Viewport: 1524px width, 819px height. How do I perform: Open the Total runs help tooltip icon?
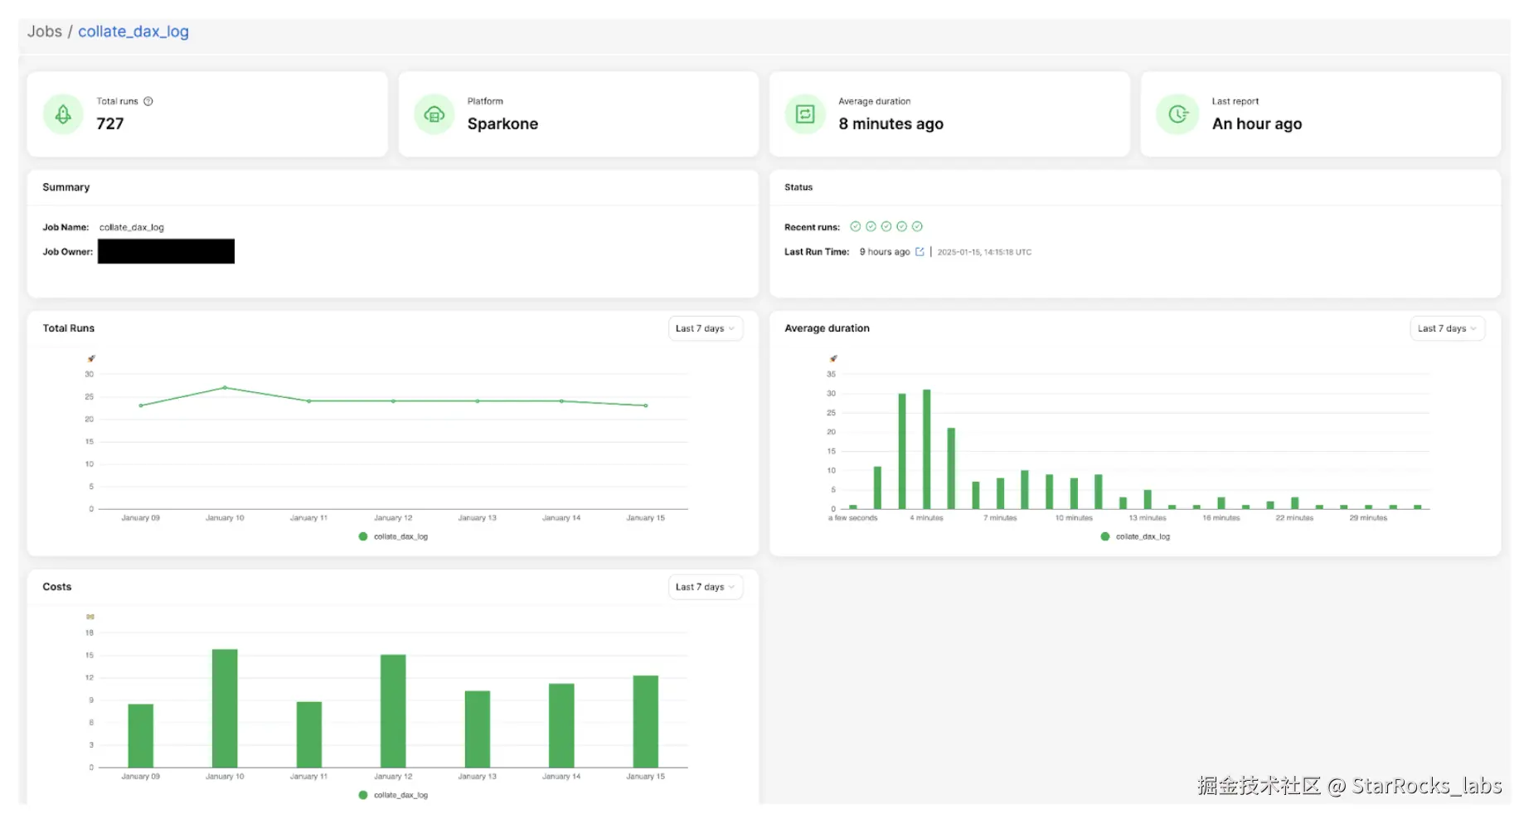148,101
